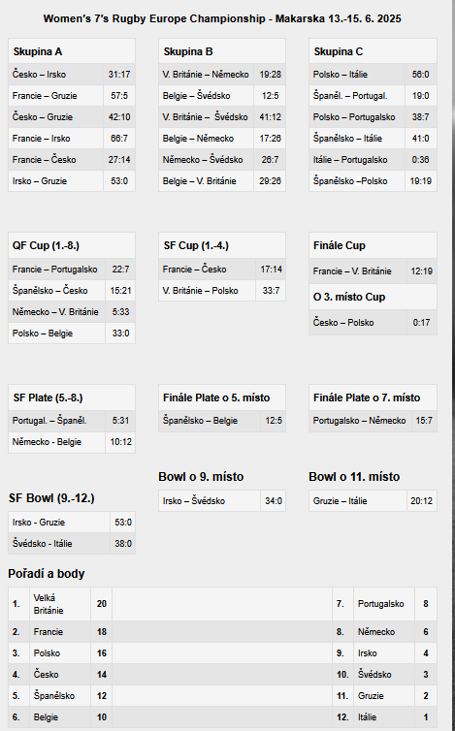Click the Skupina C table header

pyautogui.click(x=373, y=51)
